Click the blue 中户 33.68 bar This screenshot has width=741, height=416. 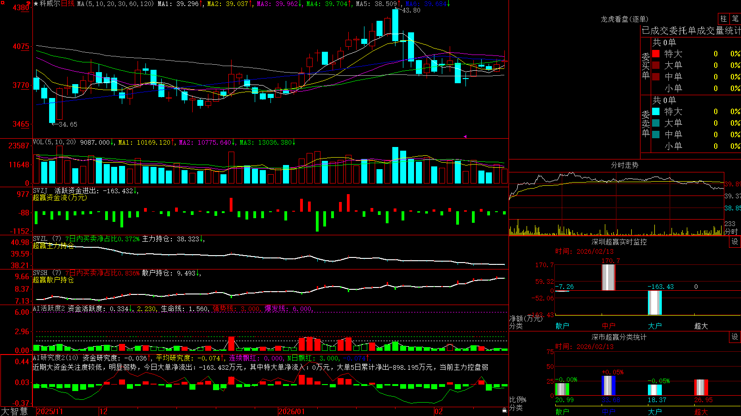[x=609, y=385]
